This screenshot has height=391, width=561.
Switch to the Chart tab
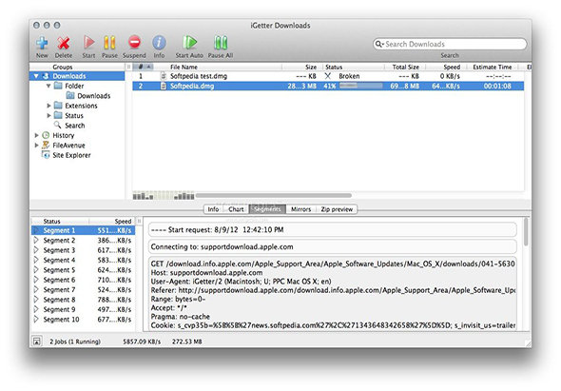tap(236, 209)
